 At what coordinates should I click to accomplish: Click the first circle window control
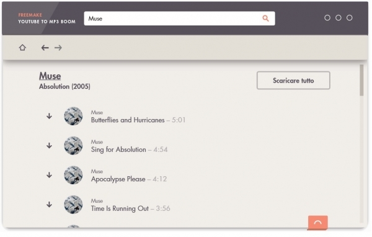tap(327, 18)
